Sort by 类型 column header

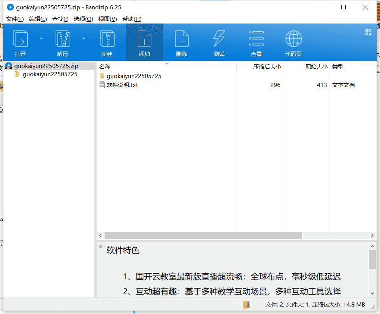[x=338, y=67]
